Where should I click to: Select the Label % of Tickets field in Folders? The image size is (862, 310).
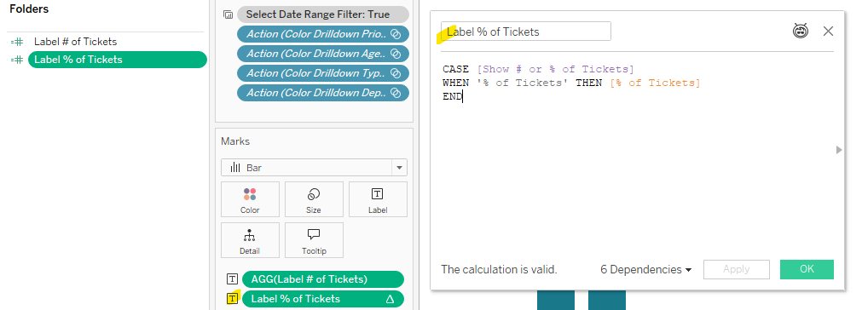117,60
